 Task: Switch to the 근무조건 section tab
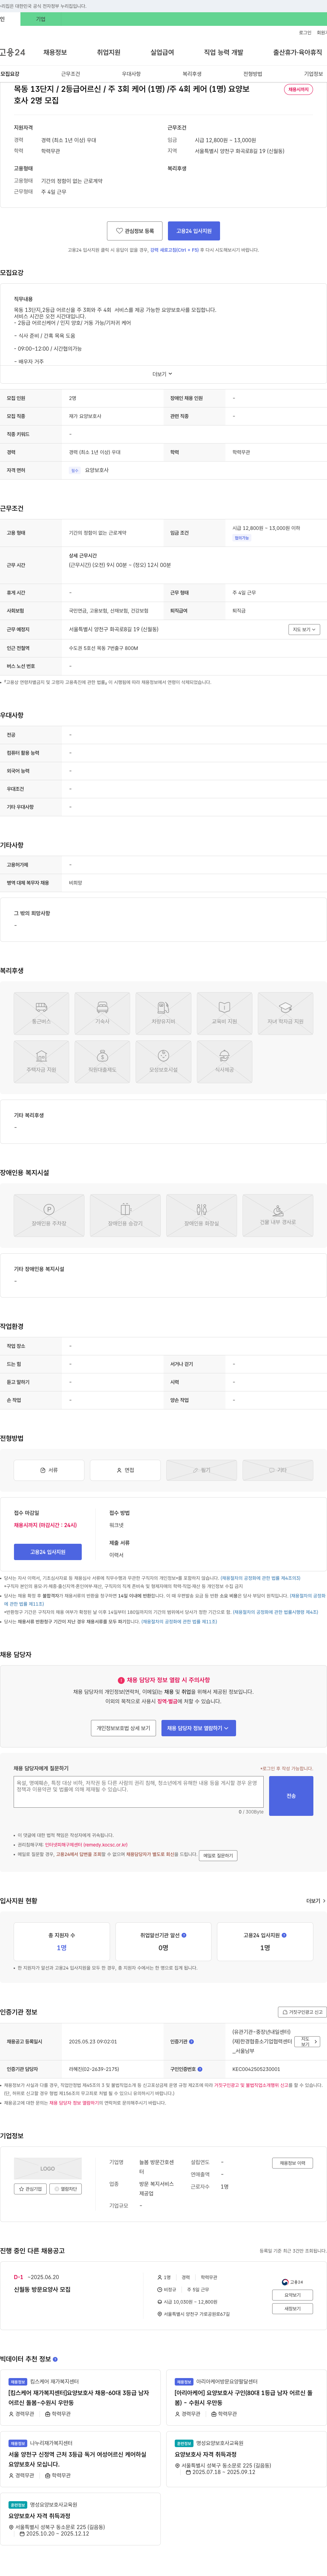(70, 74)
